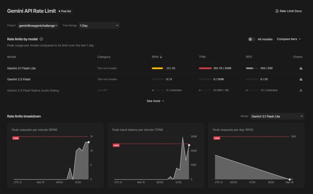The height and width of the screenshot is (194, 313).
Task: Click the Free tier badge
Action: (65, 11)
